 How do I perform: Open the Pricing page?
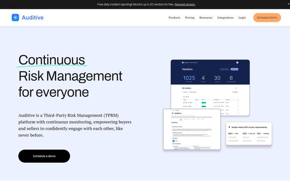pos(190,17)
